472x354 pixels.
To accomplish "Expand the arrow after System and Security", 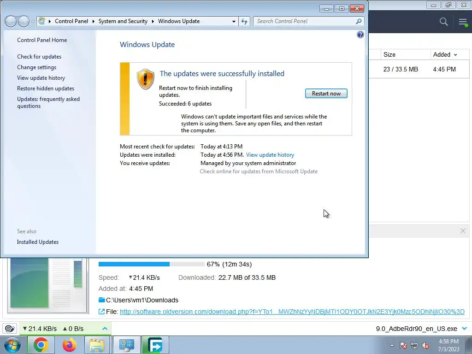I will [153, 21].
